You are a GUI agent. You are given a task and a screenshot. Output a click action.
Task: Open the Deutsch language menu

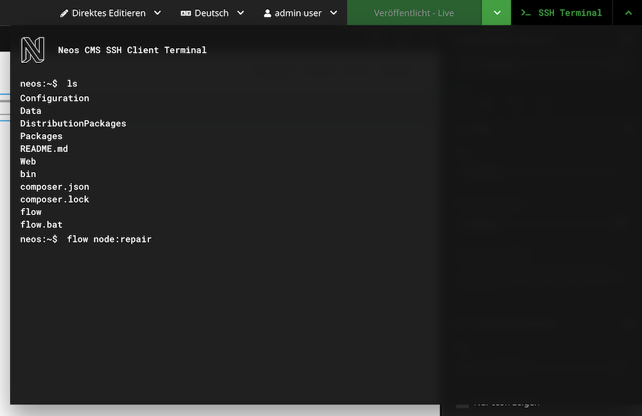click(212, 13)
